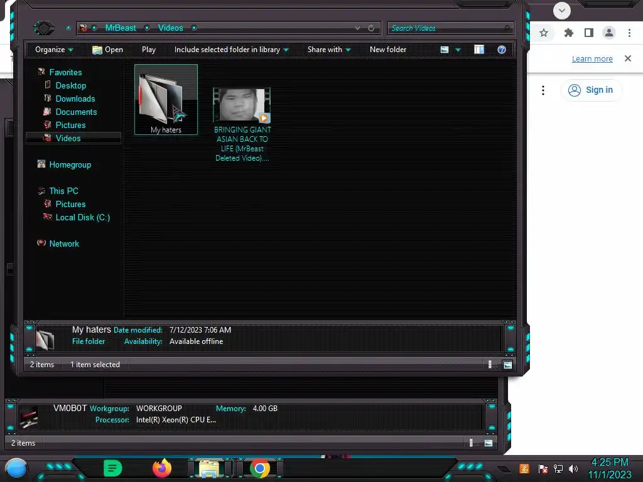
Task: Open File Explorer from the taskbar
Action: point(209,469)
